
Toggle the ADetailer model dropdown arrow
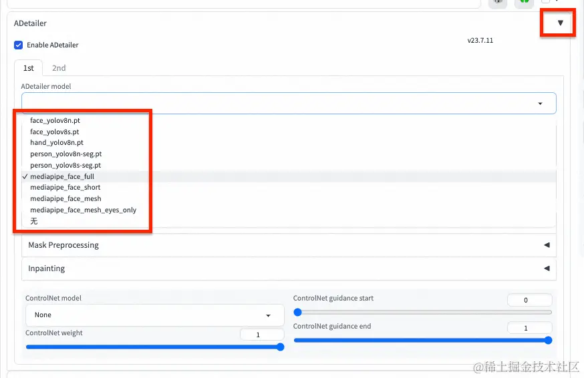[540, 104]
